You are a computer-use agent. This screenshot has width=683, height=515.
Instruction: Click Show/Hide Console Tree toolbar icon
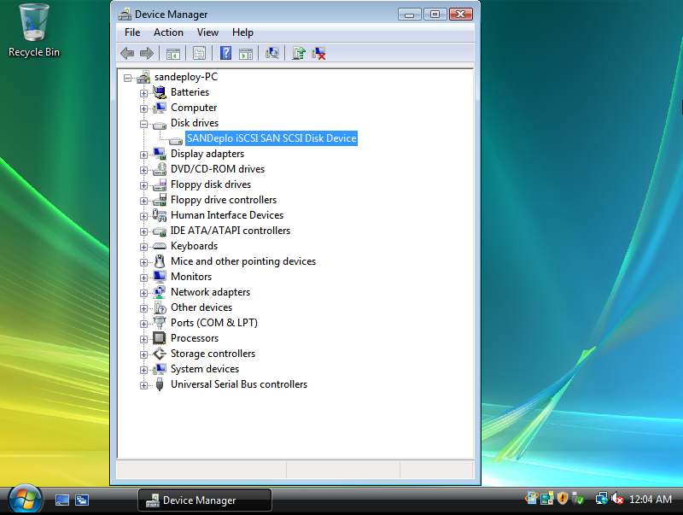coord(173,54)
